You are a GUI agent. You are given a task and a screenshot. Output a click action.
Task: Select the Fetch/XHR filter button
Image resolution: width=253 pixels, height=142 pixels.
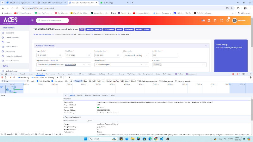(x=78, y=81)
